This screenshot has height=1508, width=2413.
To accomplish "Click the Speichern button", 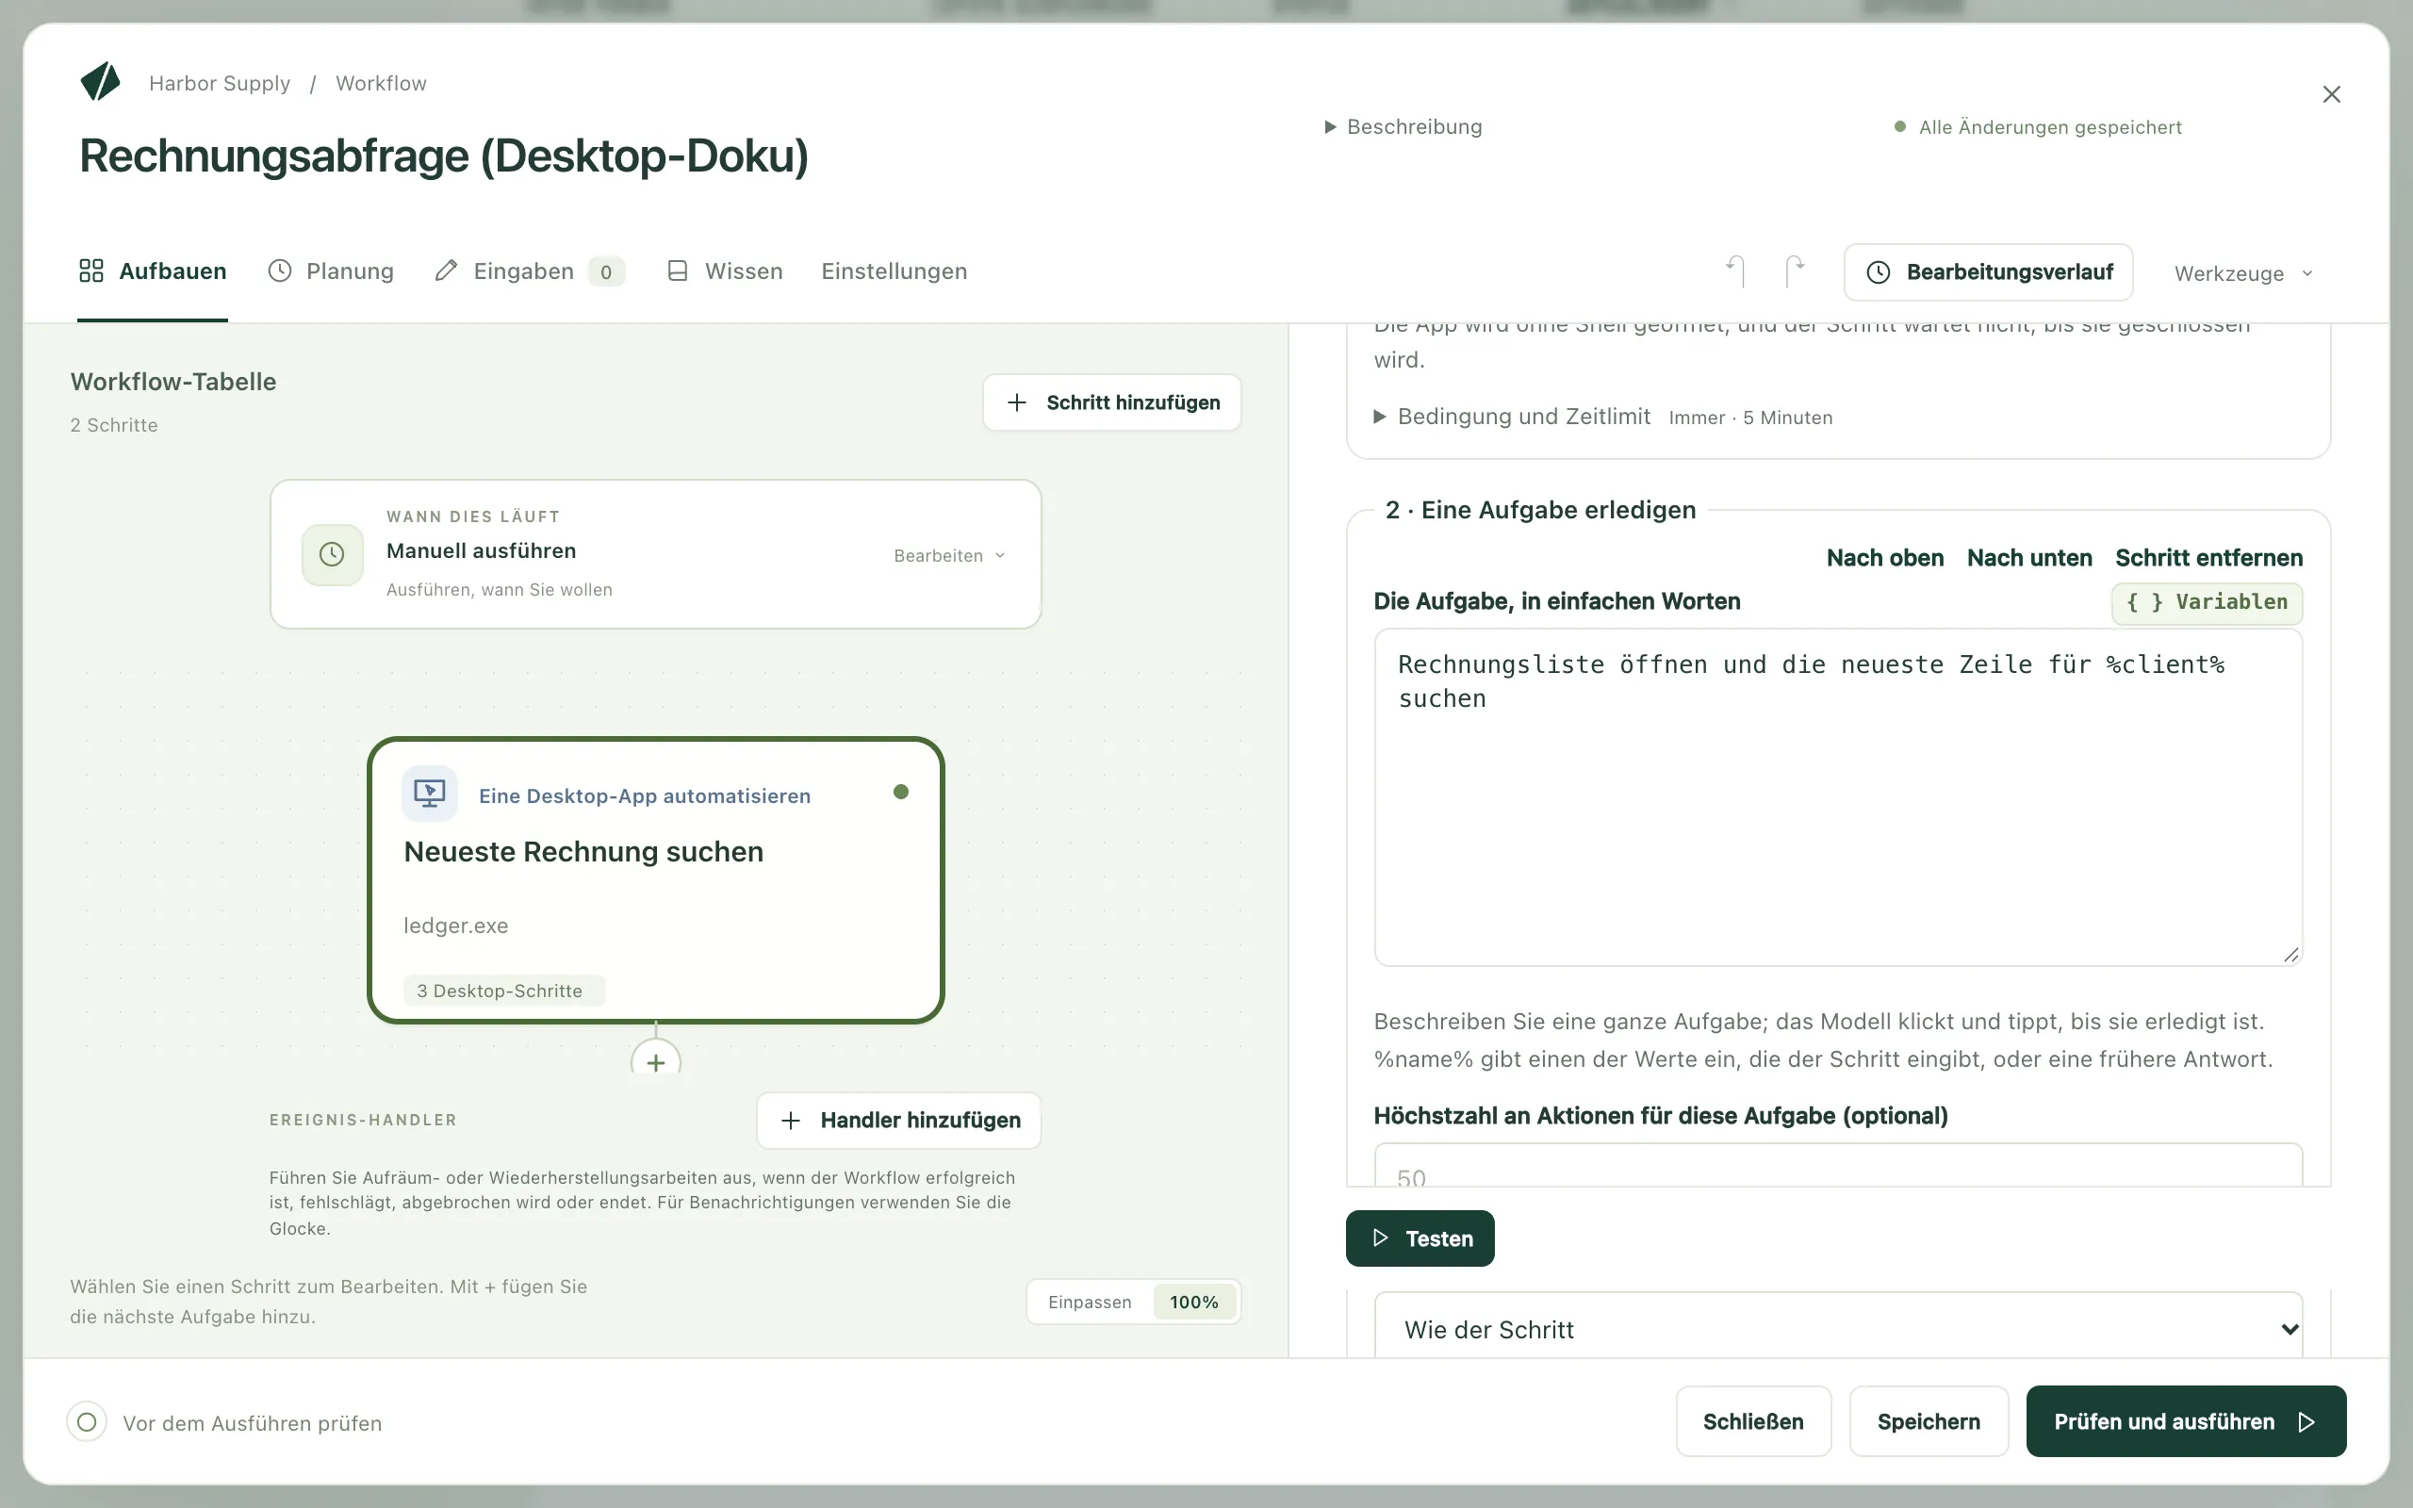I will tap(1929, 1421).
